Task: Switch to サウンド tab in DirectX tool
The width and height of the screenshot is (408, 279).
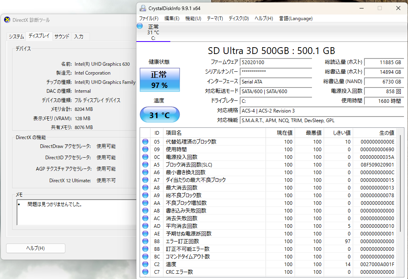Action: pyautogui.click(x=62, y=36)
